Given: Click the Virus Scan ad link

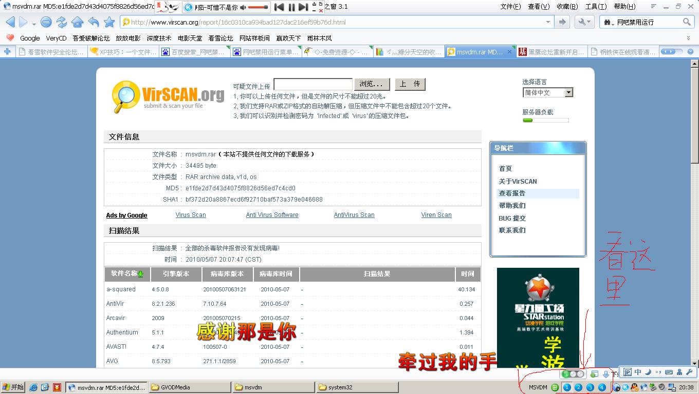Looking at the screenshot, I should click(191, 215).
